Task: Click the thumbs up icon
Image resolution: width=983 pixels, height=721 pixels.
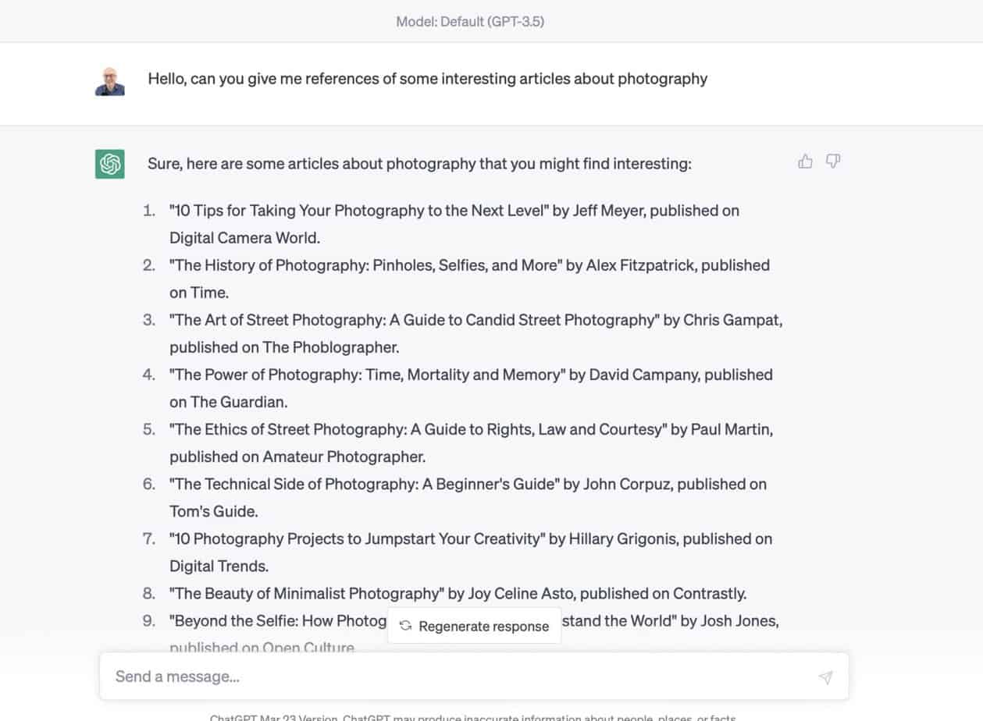Action: 805,162
